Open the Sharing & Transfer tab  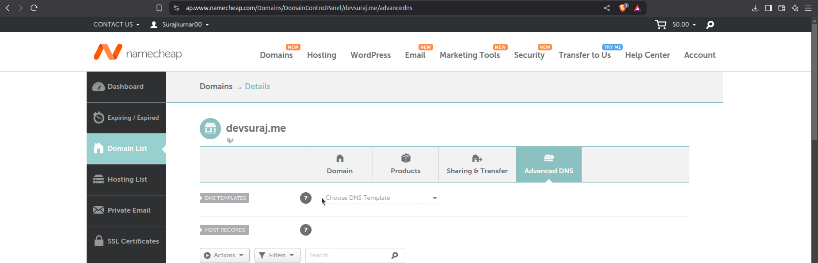click(477, 164)
